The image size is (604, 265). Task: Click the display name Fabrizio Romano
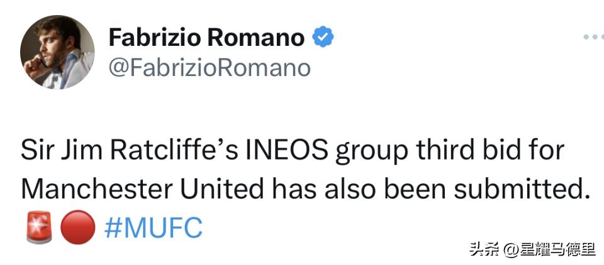(x=207, y=38)
